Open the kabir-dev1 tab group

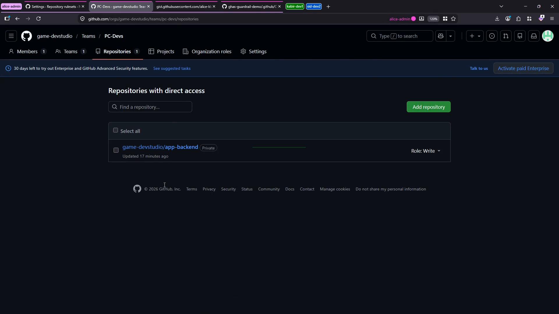coord(295,6)
